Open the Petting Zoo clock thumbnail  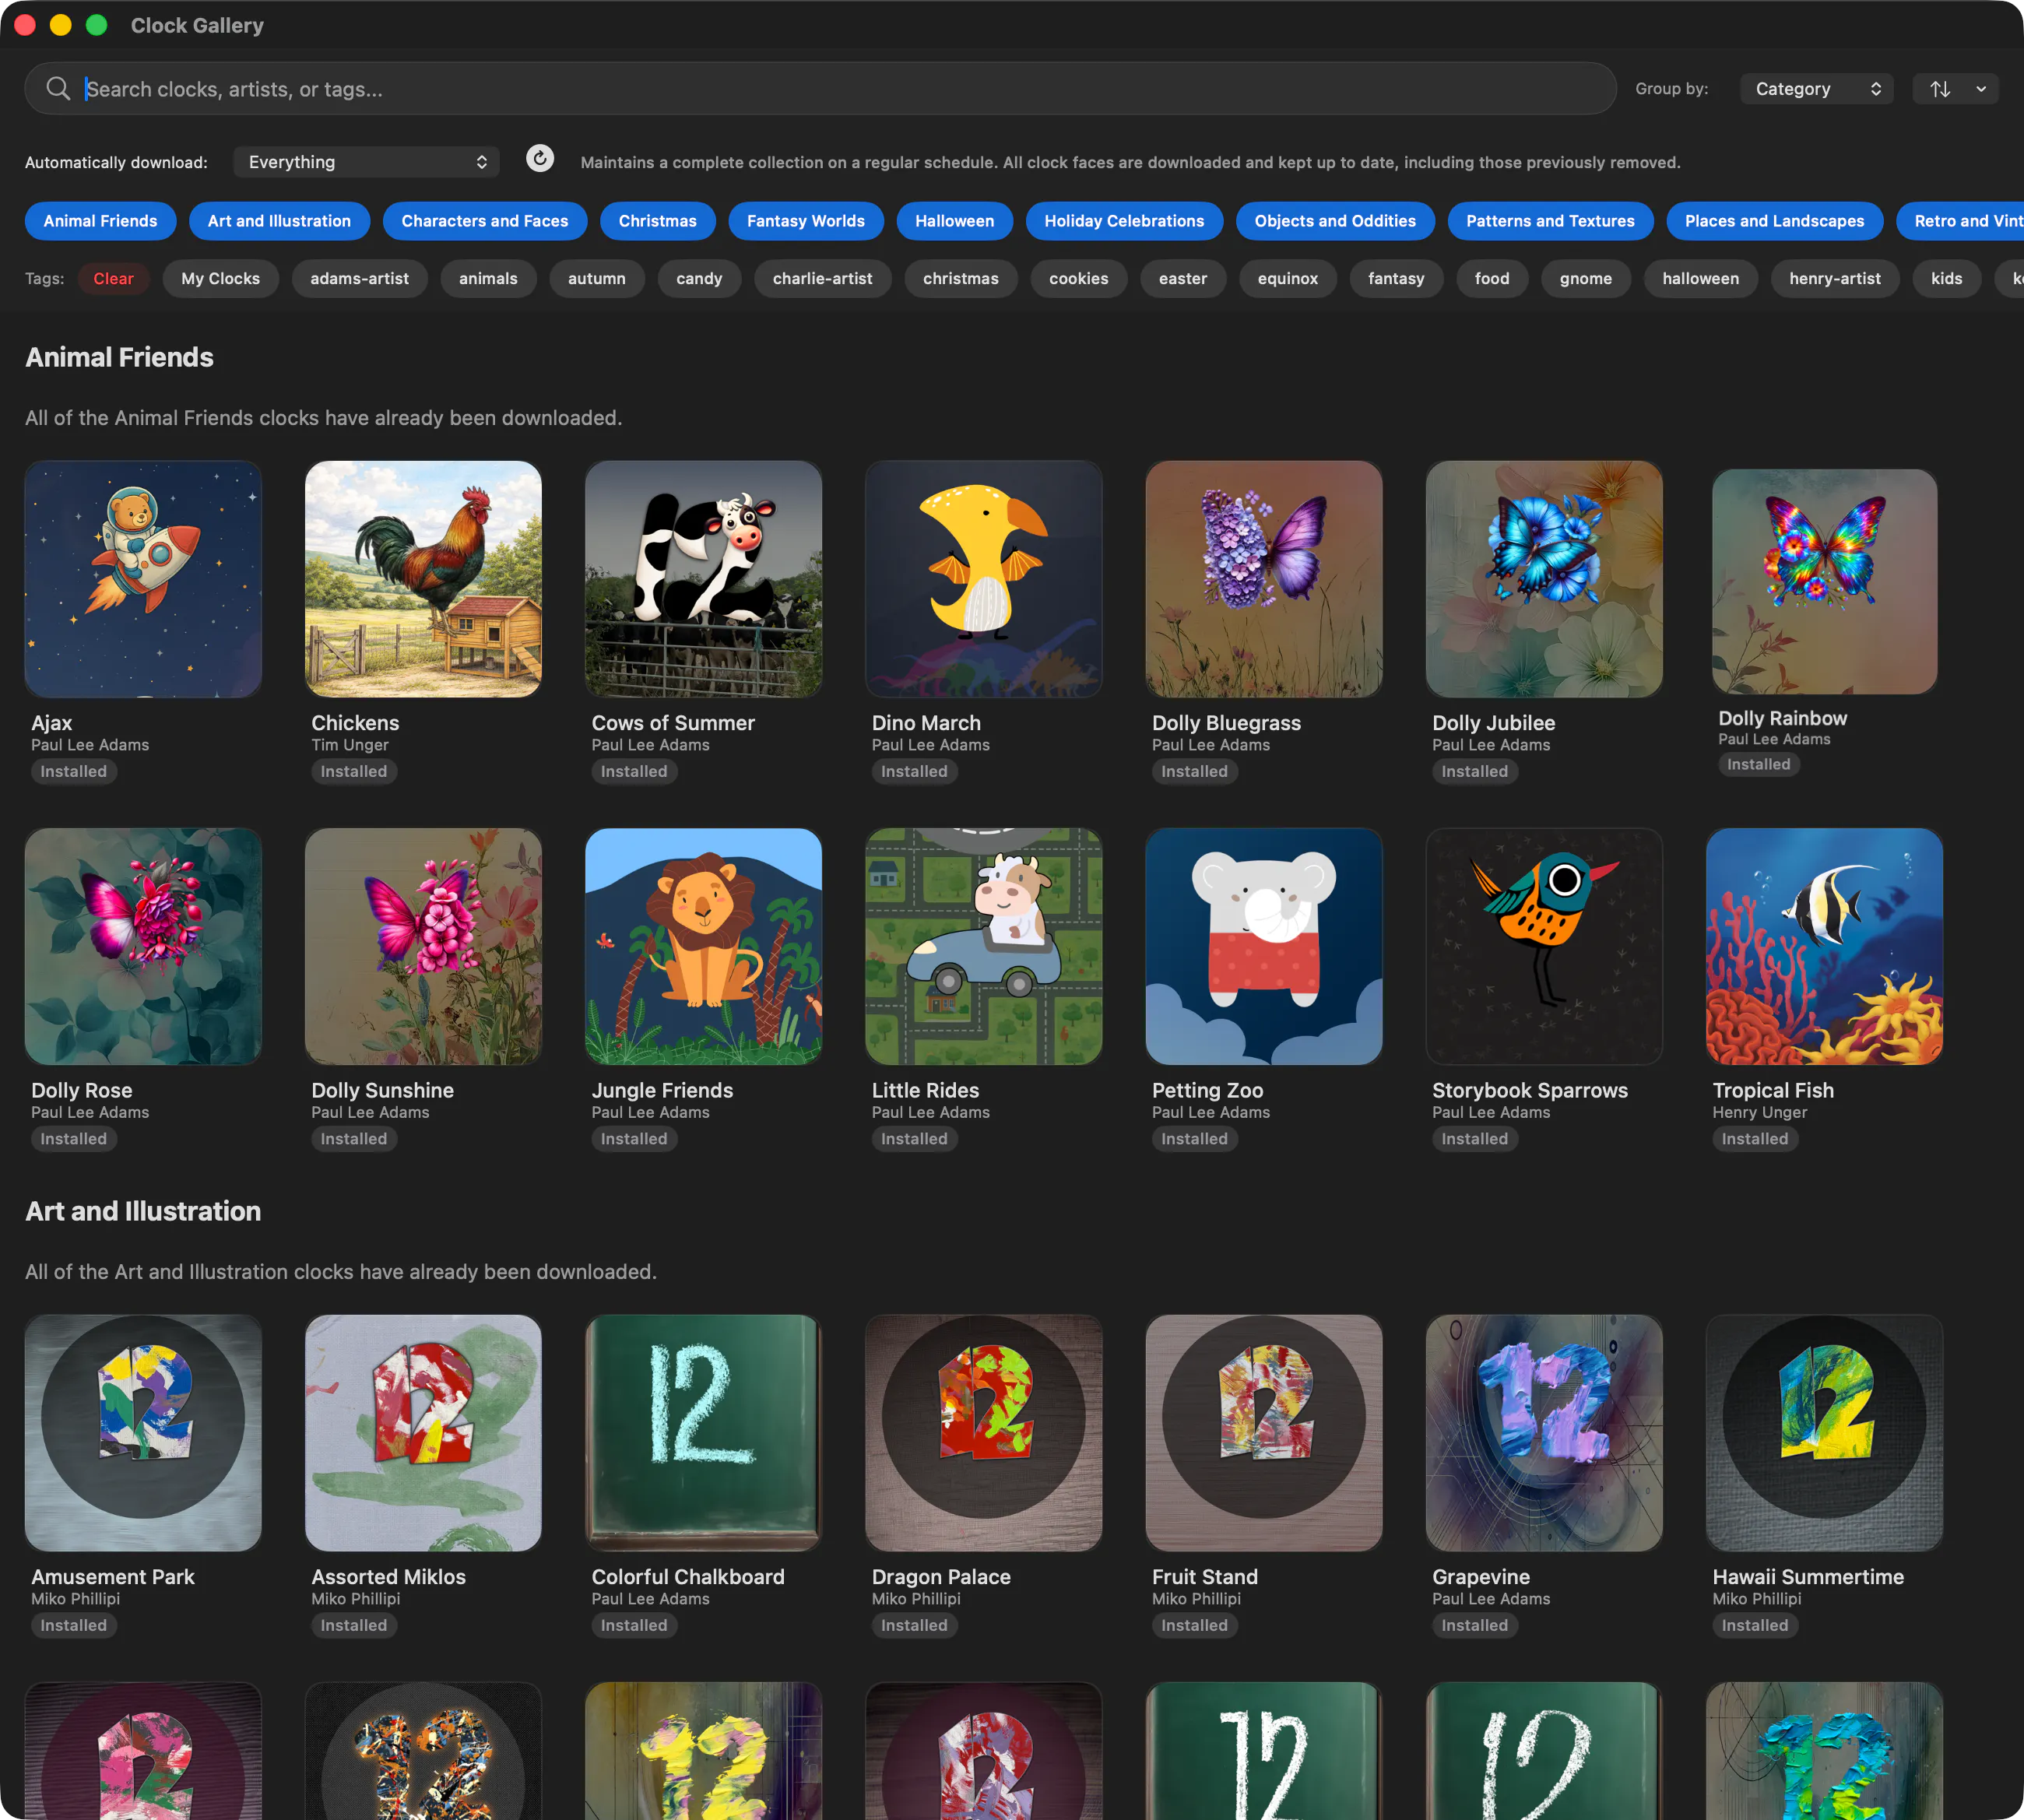(1264, 946)
